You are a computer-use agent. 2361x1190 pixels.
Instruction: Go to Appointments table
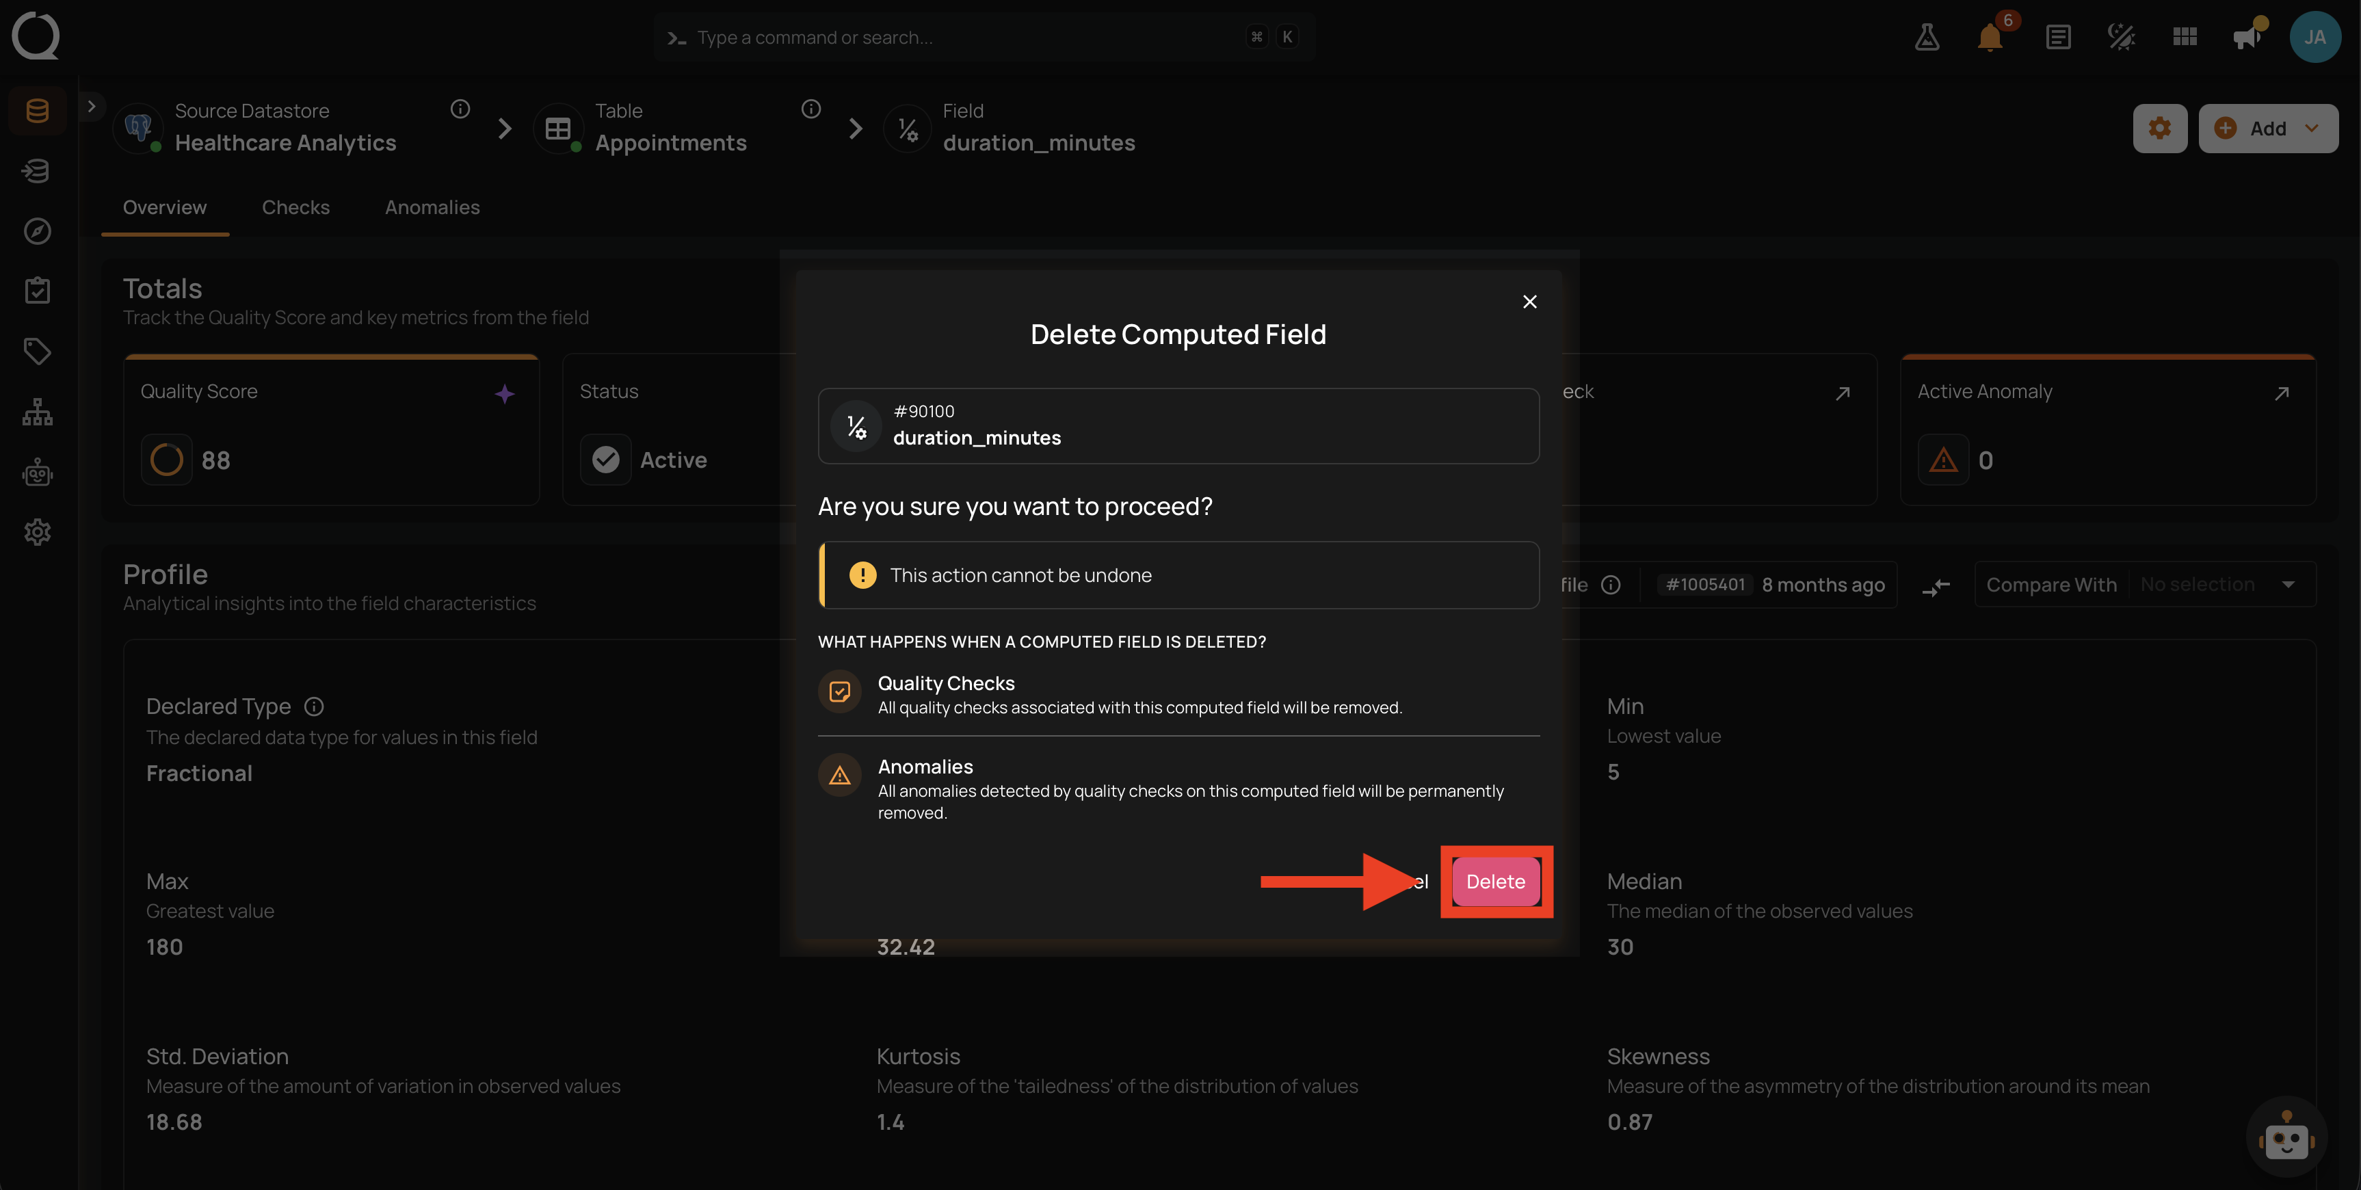point(671,143)
